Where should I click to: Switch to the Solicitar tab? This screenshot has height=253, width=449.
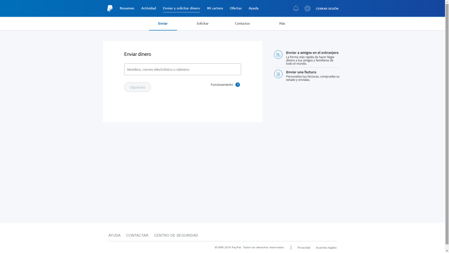pyautogui.click(x=203, y=23)
